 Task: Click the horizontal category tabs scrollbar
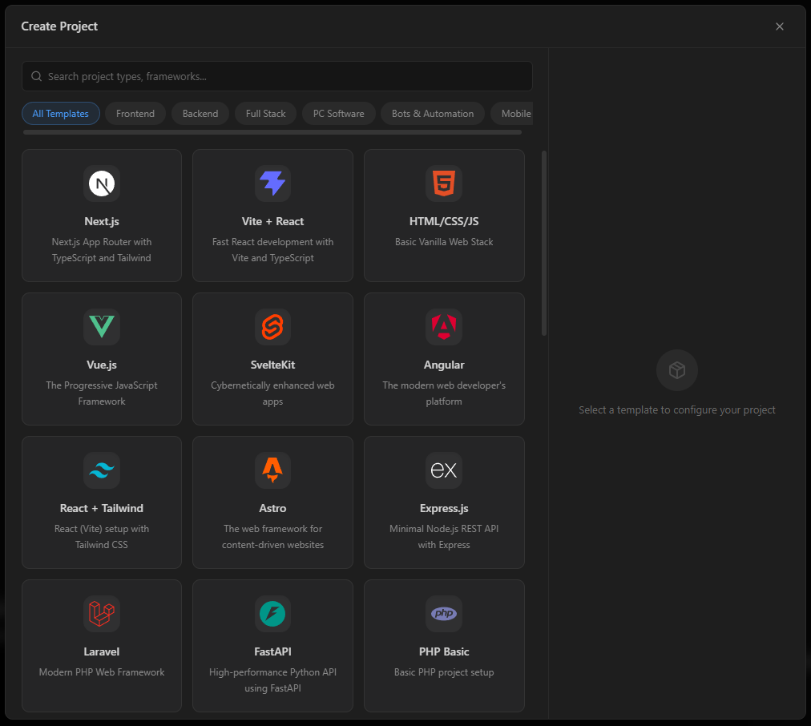coord(272,132)
